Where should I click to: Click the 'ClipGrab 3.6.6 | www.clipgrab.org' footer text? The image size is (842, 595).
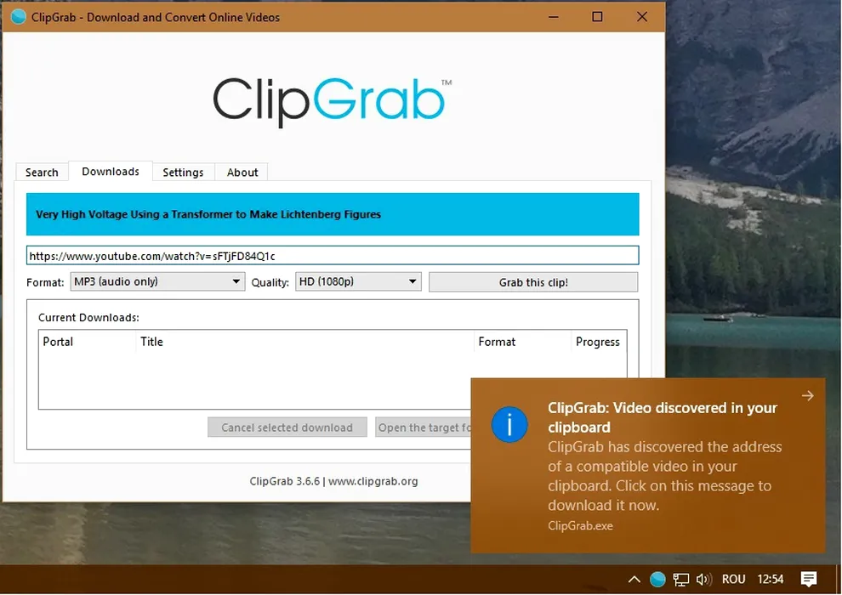pyautogui.click(x=333, y=481)
